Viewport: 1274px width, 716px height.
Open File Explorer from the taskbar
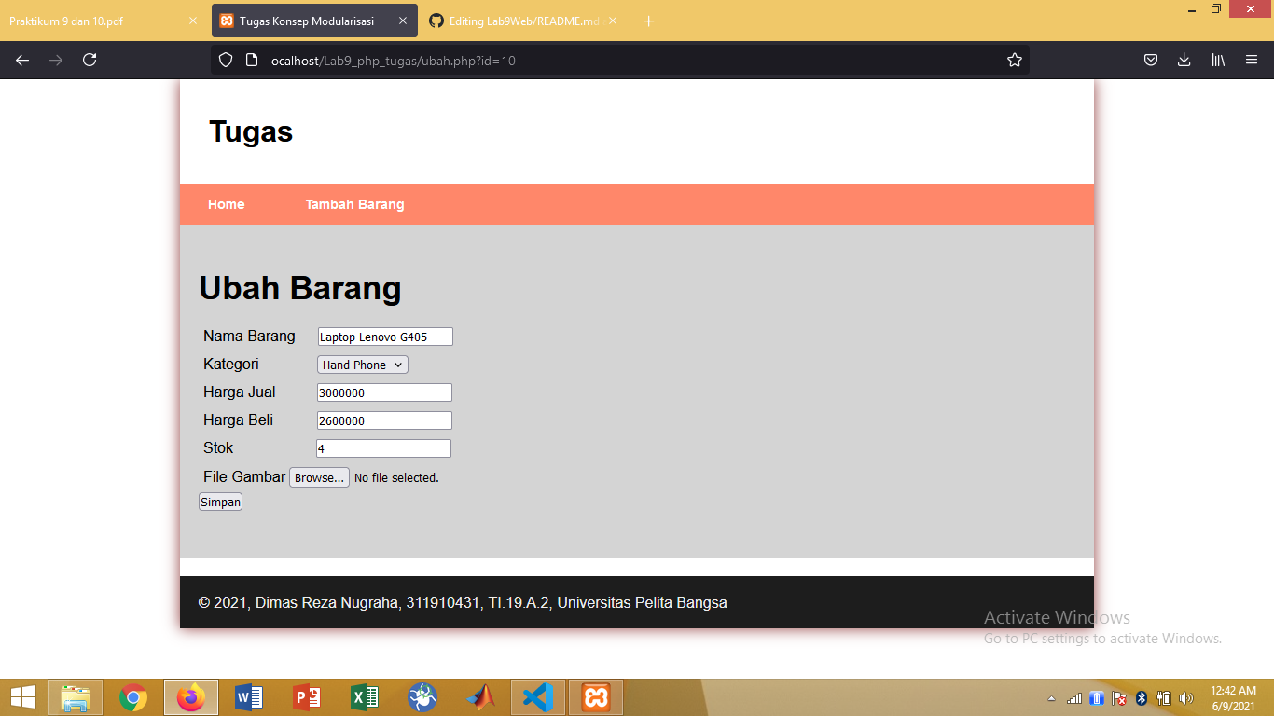pos(76,697)
